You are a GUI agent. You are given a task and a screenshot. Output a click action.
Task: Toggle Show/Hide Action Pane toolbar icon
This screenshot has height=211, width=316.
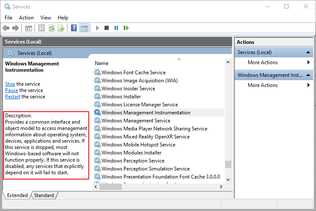point(84,28)
